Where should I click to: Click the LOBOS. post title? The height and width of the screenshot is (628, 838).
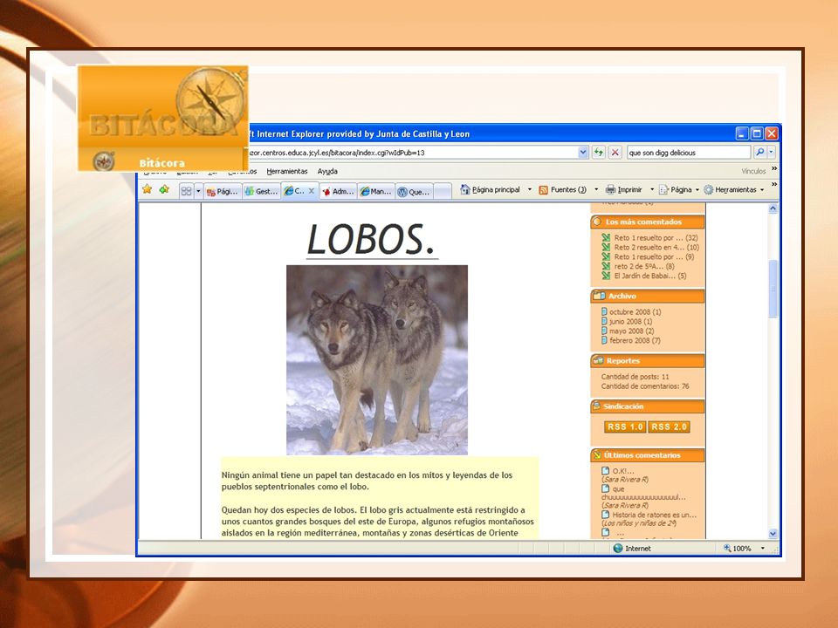372,239
